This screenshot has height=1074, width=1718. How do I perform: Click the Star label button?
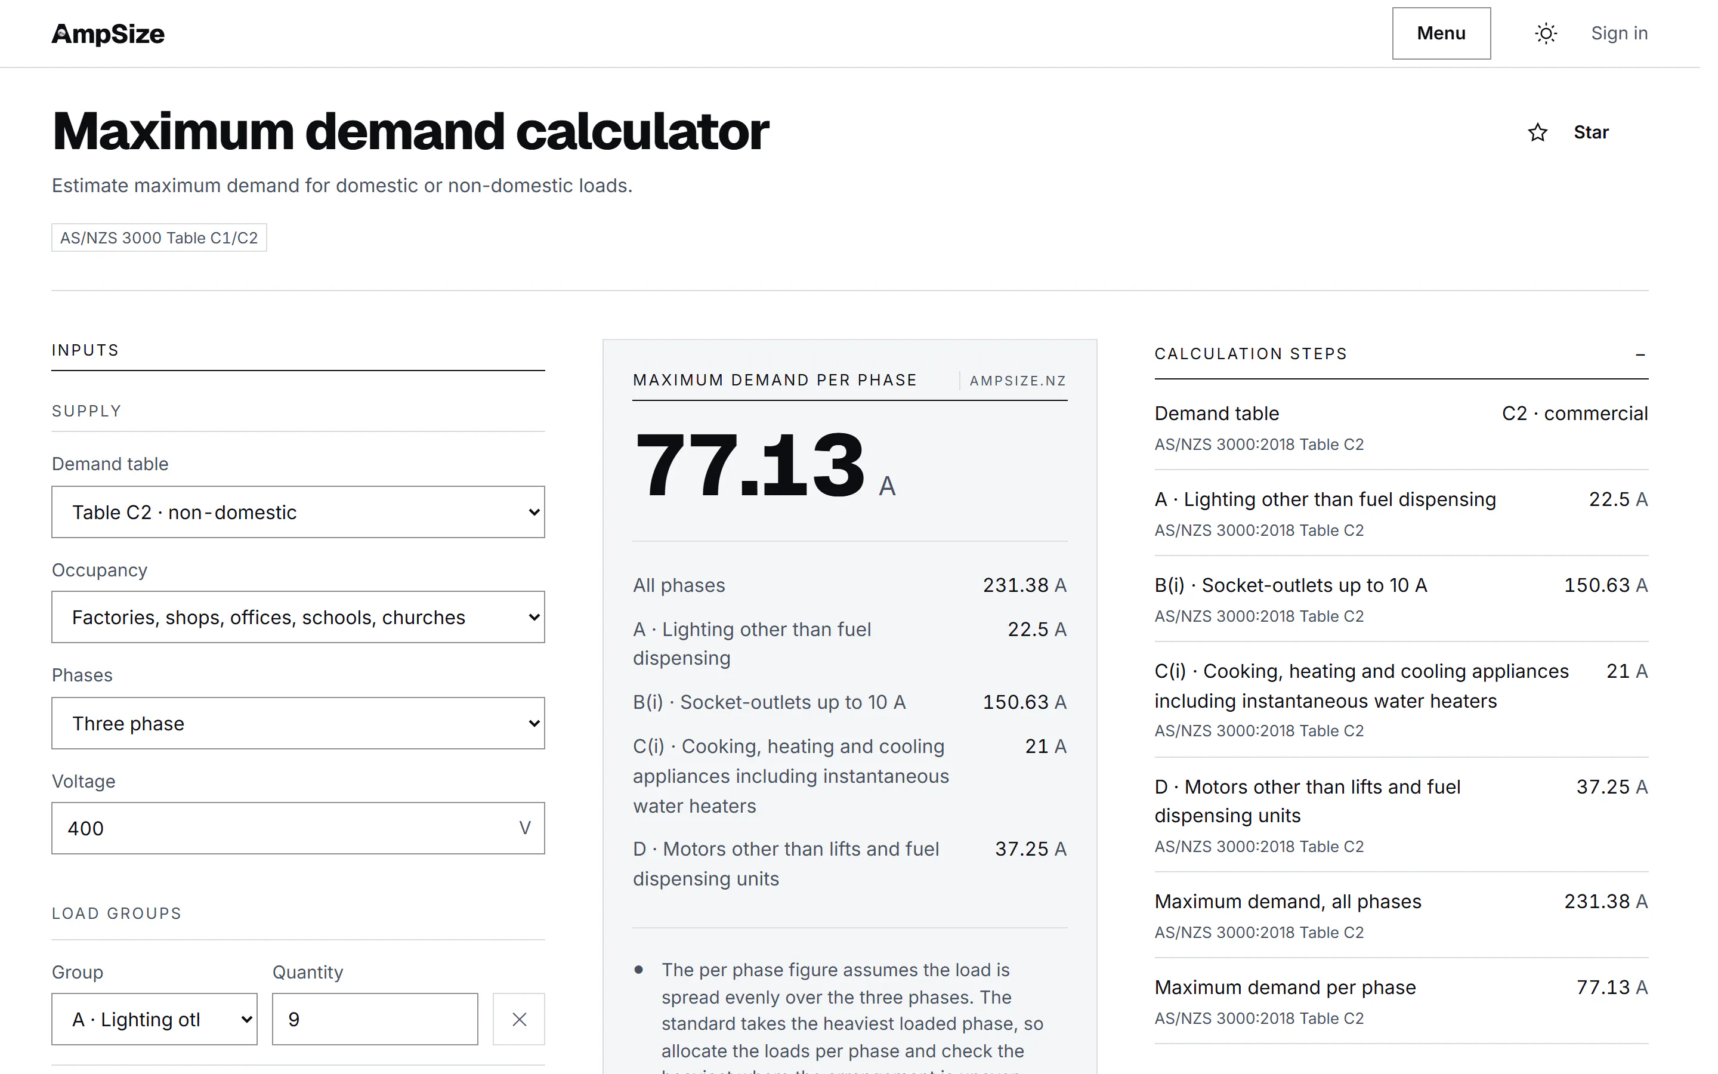1591,132
